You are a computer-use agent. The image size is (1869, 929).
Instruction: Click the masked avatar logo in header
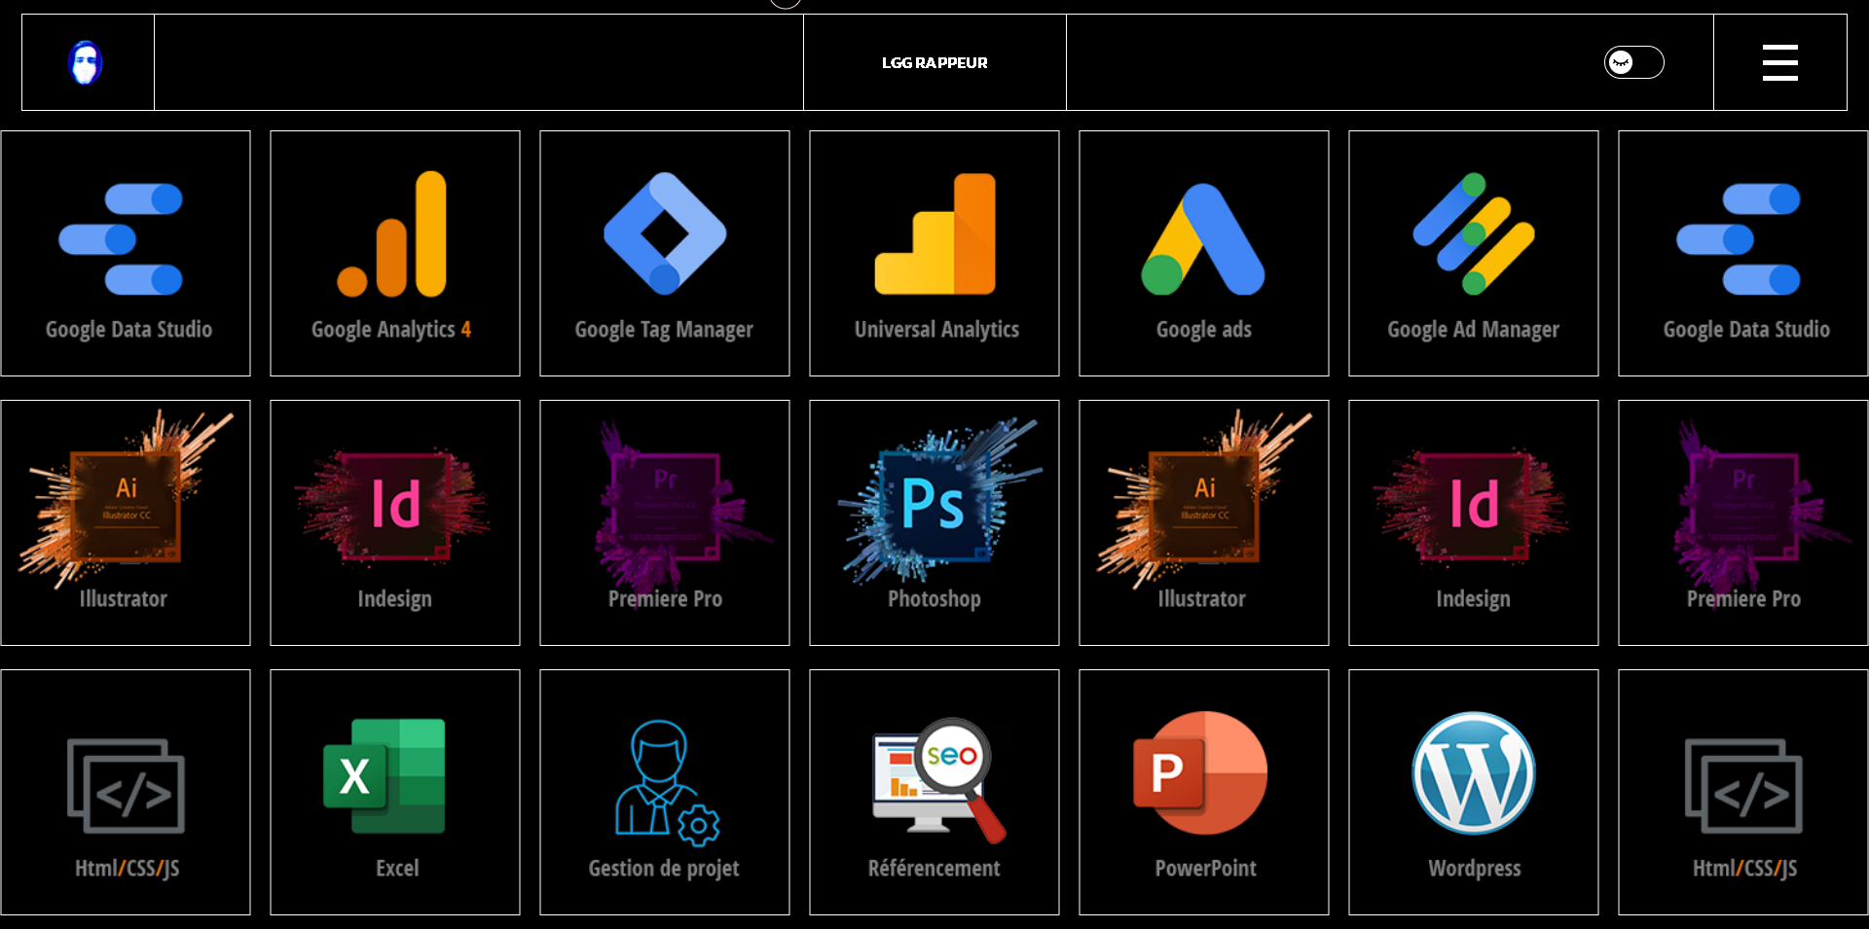coord(87,62)
